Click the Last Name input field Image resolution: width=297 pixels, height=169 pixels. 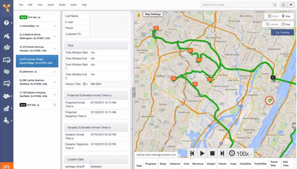click(x=109, y=16)
